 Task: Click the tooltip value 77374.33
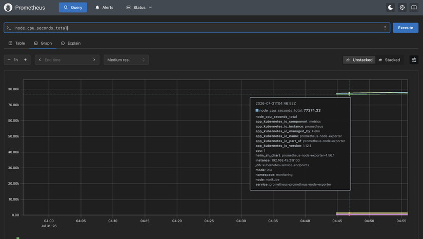coord(312,110)
